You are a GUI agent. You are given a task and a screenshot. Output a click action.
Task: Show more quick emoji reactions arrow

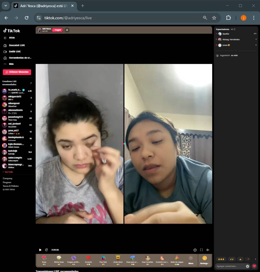pyautogui.click(x=255, y=259)
